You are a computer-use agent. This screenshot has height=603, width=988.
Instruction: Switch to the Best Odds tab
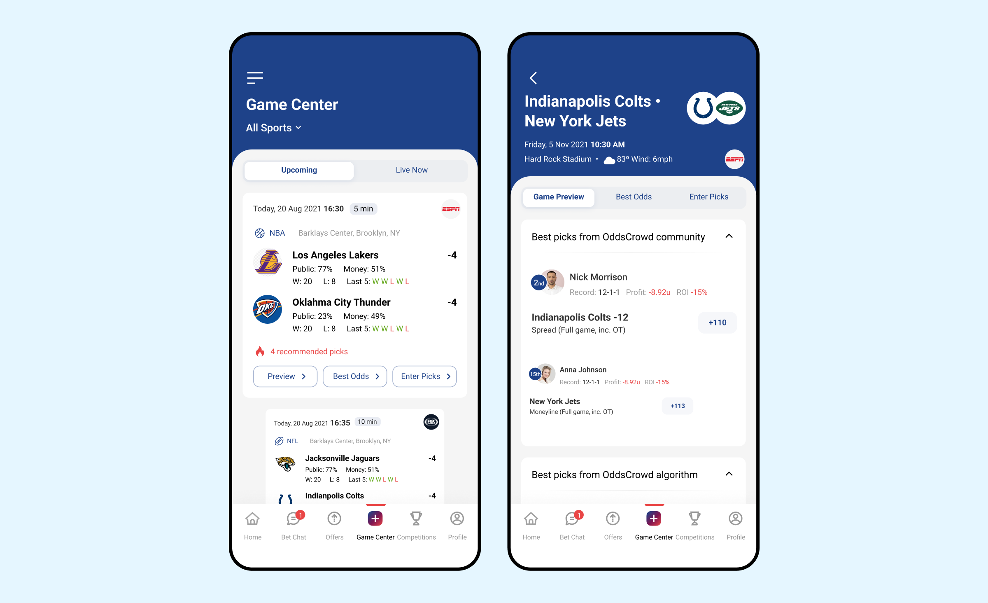pyautogui.click(x=634, y=196)
